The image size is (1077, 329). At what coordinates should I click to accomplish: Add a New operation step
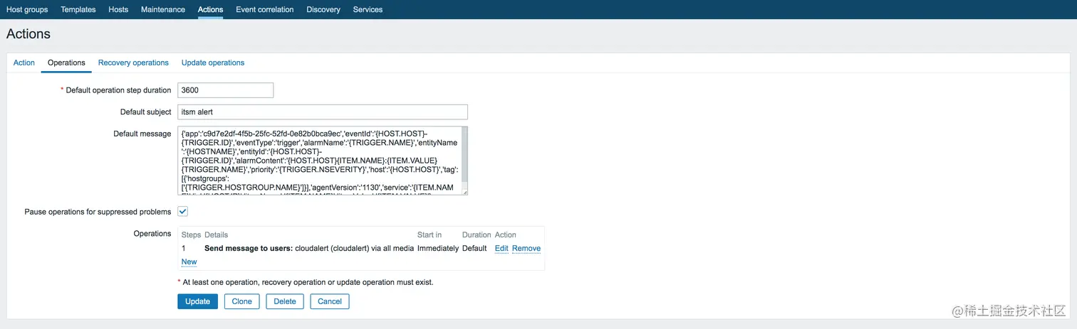[189, 261]
